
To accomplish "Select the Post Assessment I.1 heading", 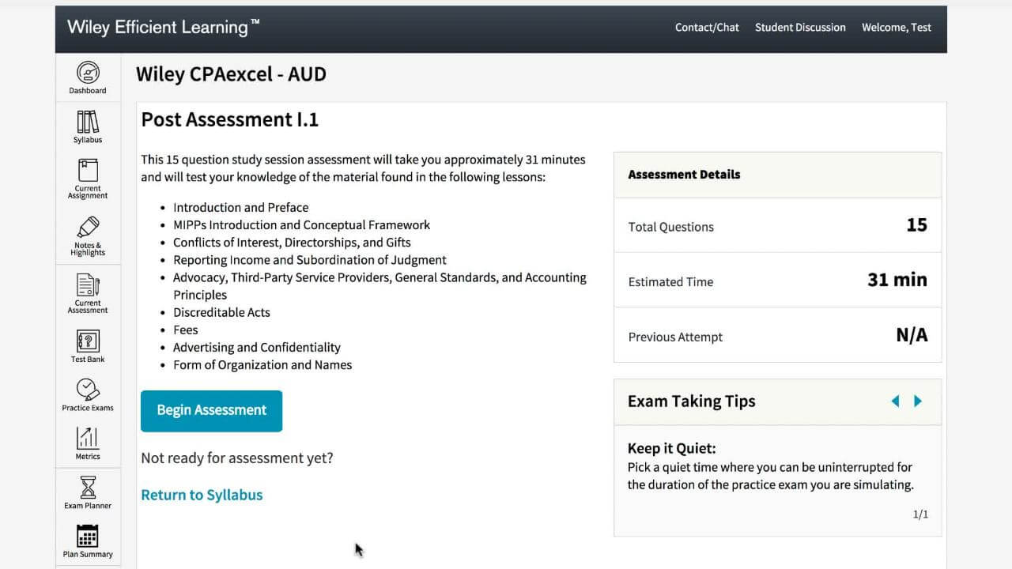I will [x=230, y=120].
